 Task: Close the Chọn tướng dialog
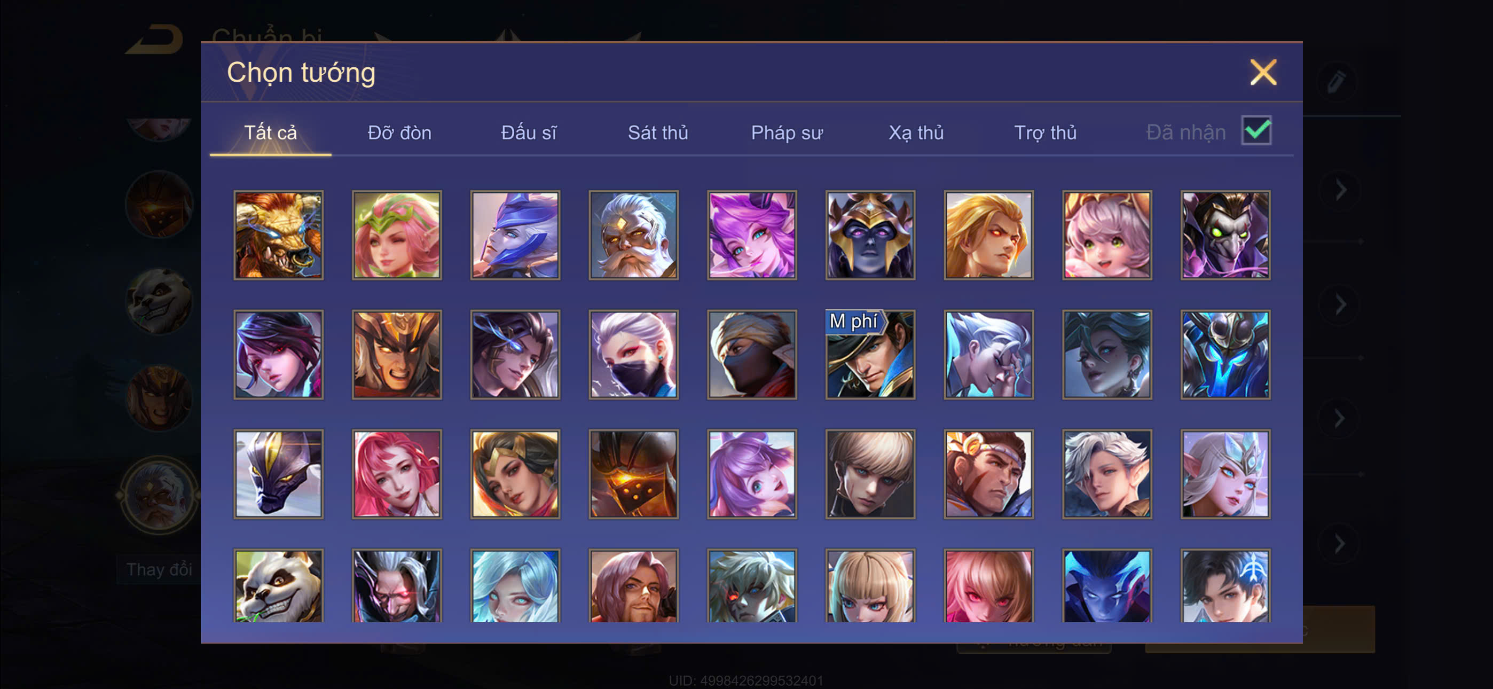(1263, 73)
